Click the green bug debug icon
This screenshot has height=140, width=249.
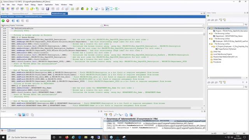82,9
